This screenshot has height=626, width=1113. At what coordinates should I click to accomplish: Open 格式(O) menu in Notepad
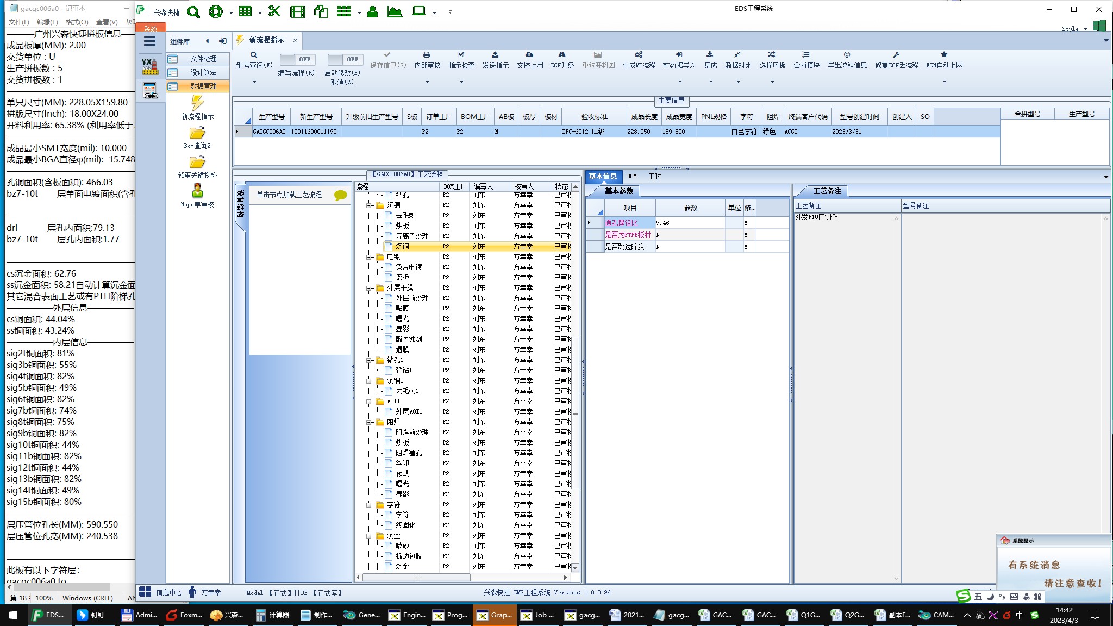[x=77, y=22]
